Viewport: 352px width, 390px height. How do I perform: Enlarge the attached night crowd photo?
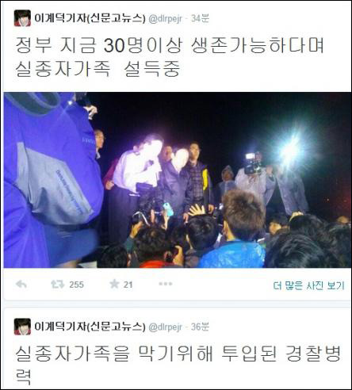(178, 180)
